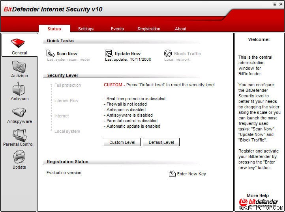Click the Registration Status heading
This screenshot has height=212, width=285.
(67, 162)
